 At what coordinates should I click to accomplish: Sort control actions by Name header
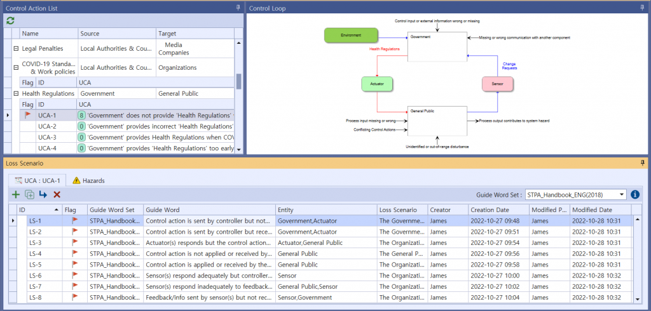tap(48, 34)
